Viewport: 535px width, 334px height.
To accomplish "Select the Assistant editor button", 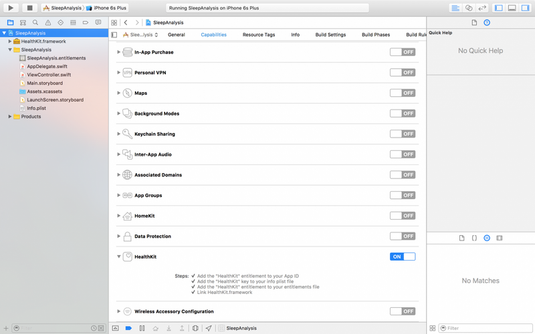I will 469,8.
